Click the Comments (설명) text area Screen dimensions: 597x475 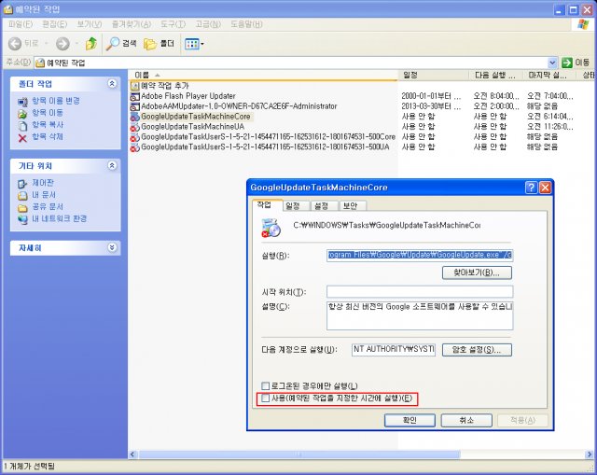click(x=420, y=315)
